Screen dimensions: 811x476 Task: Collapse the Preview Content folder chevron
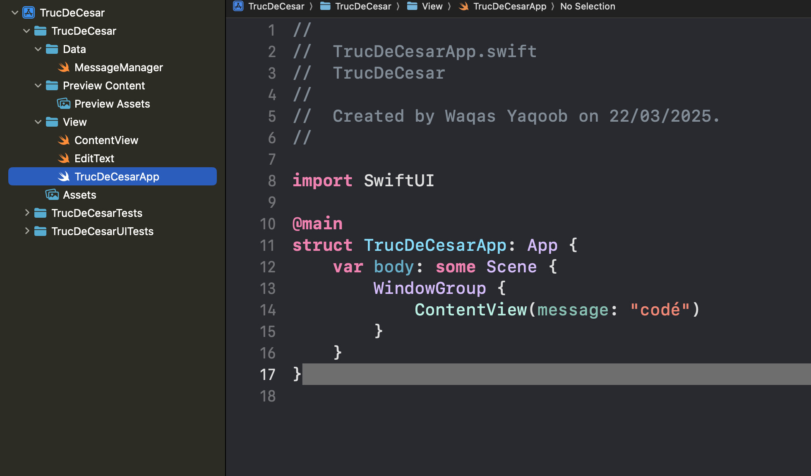38,85
